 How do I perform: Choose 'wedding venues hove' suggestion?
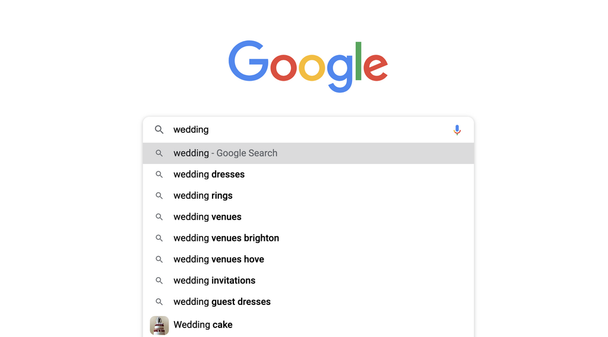point(218,259)
